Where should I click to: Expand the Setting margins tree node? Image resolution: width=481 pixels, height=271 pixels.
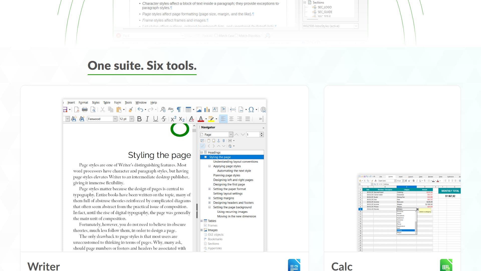209,198
